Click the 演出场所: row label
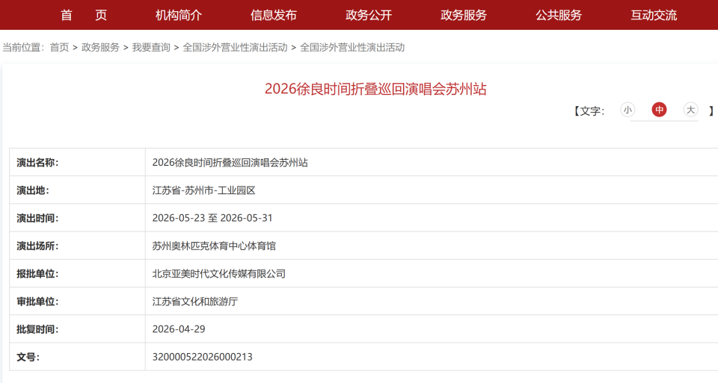The image size is (718, 383). [x=37, y=246]
